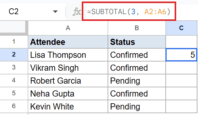Screen dimensions: 198x115
Task: Click the select-all corner box
Action: coord(14,28)
